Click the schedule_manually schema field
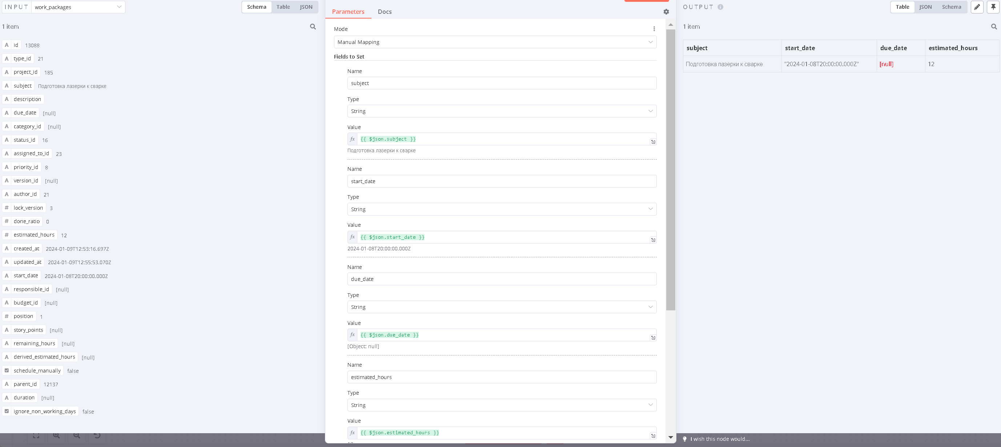Image resolution: width=1001 pixels, height=447 pixels. [37, 370]
